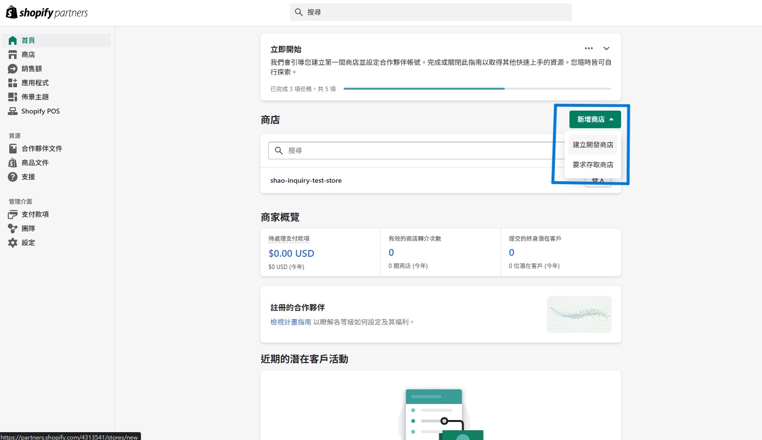This screenshot has width=762, height=440.
Task: Click the task progress bar in 立即開始
Action: coord(477,89)
